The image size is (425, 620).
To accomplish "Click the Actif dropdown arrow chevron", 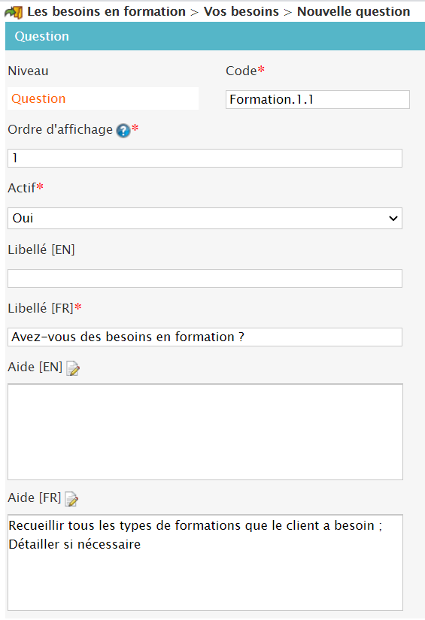I will click(393, 218).
